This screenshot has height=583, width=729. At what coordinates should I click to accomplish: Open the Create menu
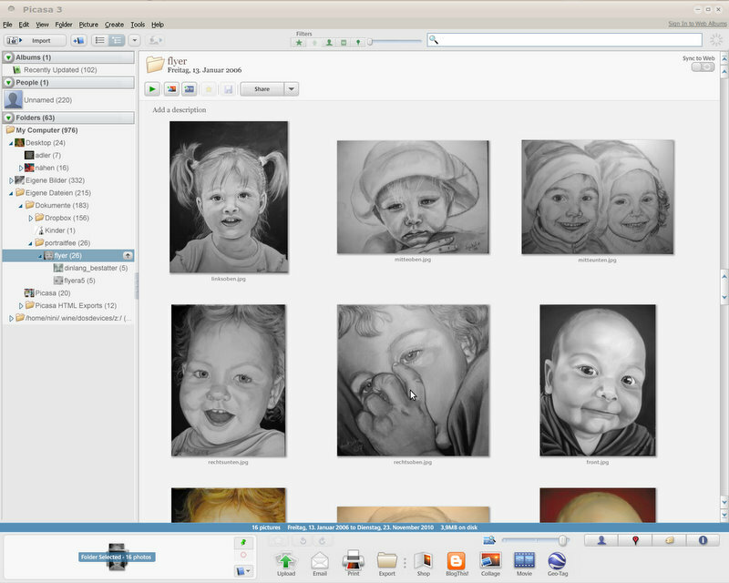(x=114, y=25)
